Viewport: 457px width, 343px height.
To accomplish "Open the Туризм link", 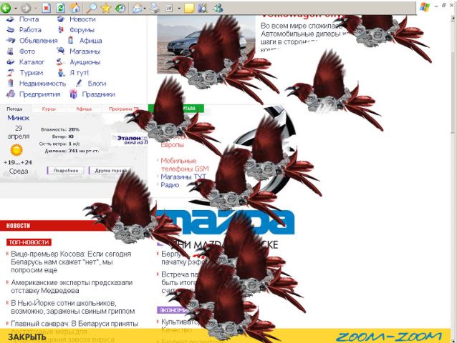I will [x=32, y=73].
